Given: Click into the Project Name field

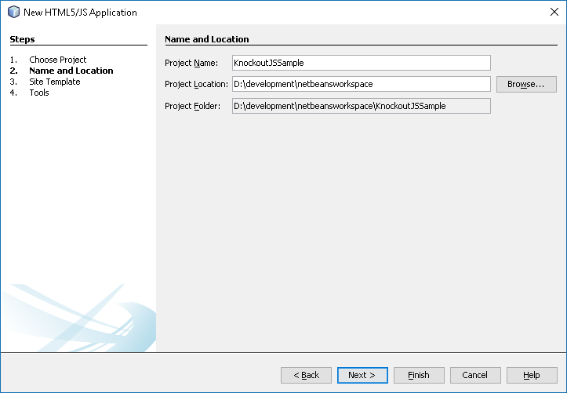Looking at the screenshot, I should (362, 63).
